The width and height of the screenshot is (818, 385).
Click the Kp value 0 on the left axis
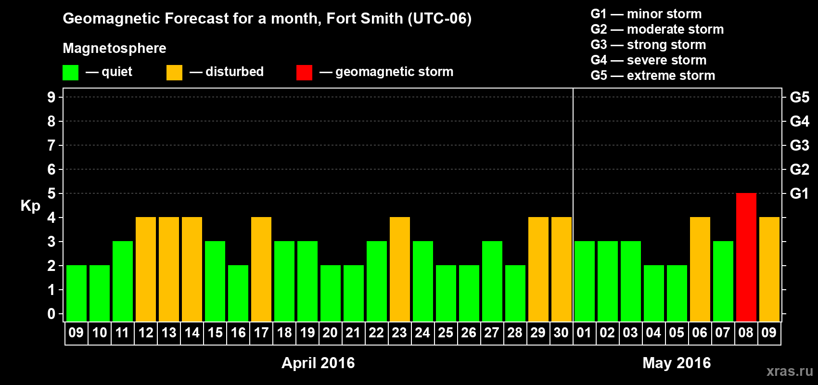tap(51, 314)
